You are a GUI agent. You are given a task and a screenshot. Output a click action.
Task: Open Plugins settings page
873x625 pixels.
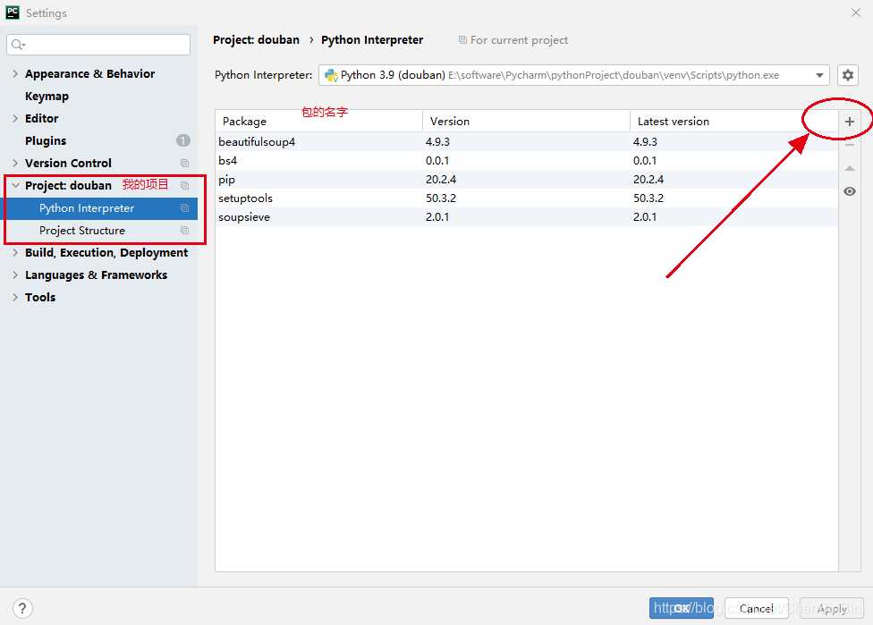(x=46, y=140)
